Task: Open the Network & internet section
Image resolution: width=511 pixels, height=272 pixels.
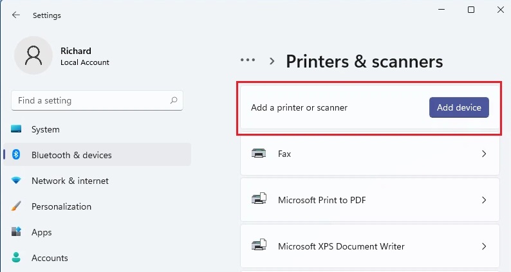Action: point(70,181)
